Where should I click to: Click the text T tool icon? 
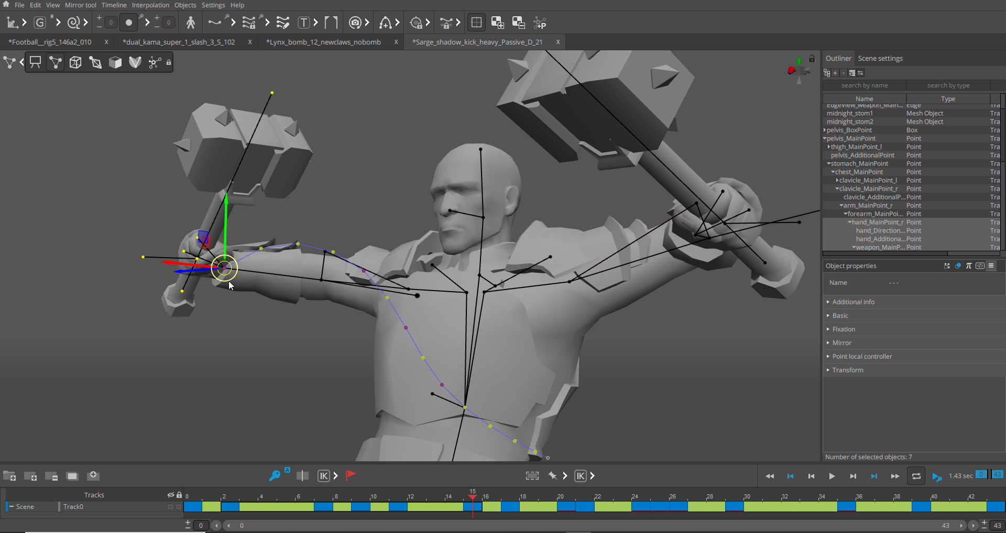(x=304, y=23)
